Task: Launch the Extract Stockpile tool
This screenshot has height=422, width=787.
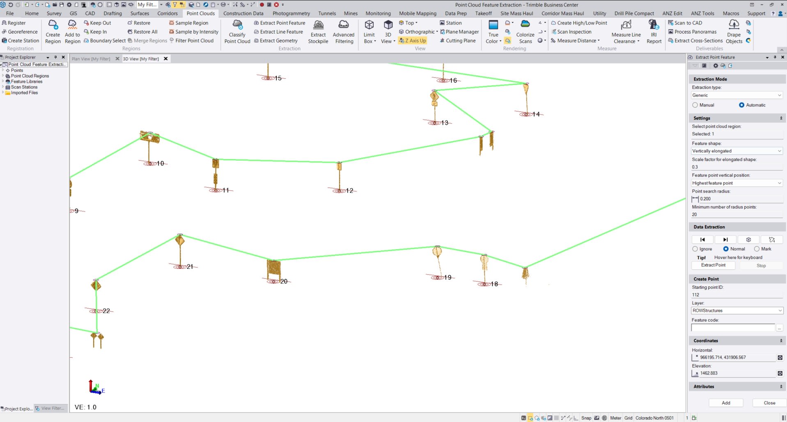Action: tap(318, 32)
